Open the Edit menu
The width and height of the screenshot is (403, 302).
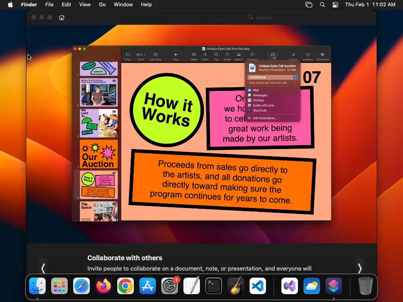[x=66, y=5]
